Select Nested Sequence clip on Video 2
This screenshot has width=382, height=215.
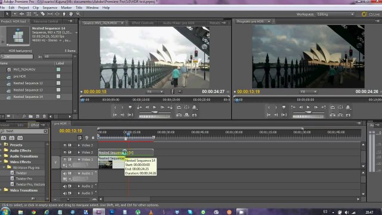[126, 153]
